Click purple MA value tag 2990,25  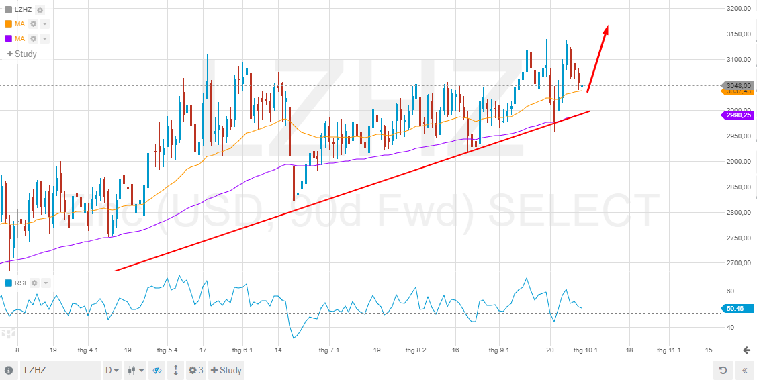pos(738,115)
